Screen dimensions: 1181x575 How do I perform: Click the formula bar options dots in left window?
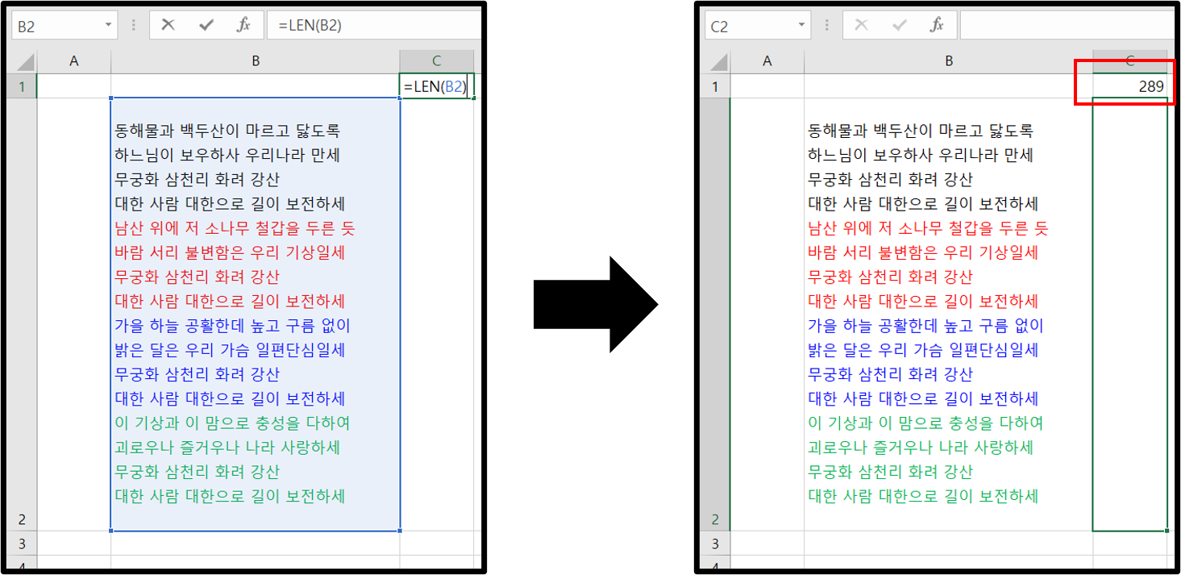pos(134,26)
